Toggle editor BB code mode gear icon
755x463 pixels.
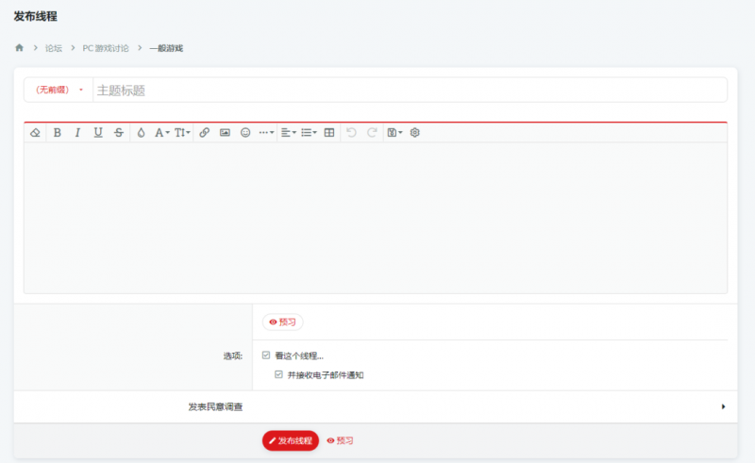(414, 133)
